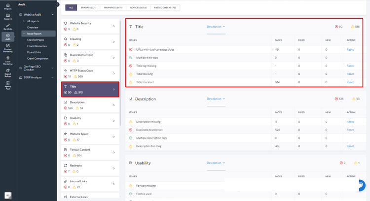
Task: Open Description category card
Action: point(90,105)
